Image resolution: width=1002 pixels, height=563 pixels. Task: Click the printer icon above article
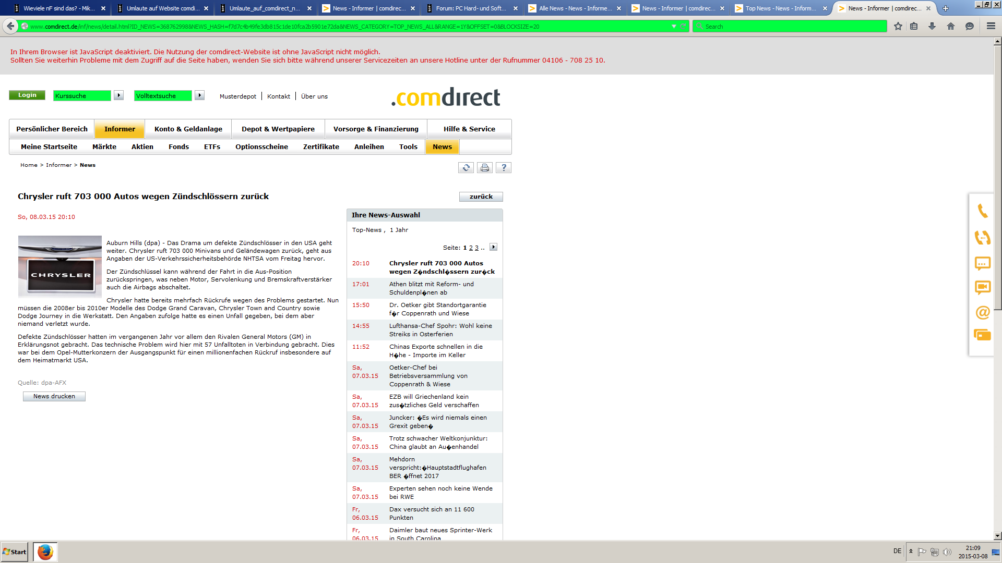tap(485, 167)
